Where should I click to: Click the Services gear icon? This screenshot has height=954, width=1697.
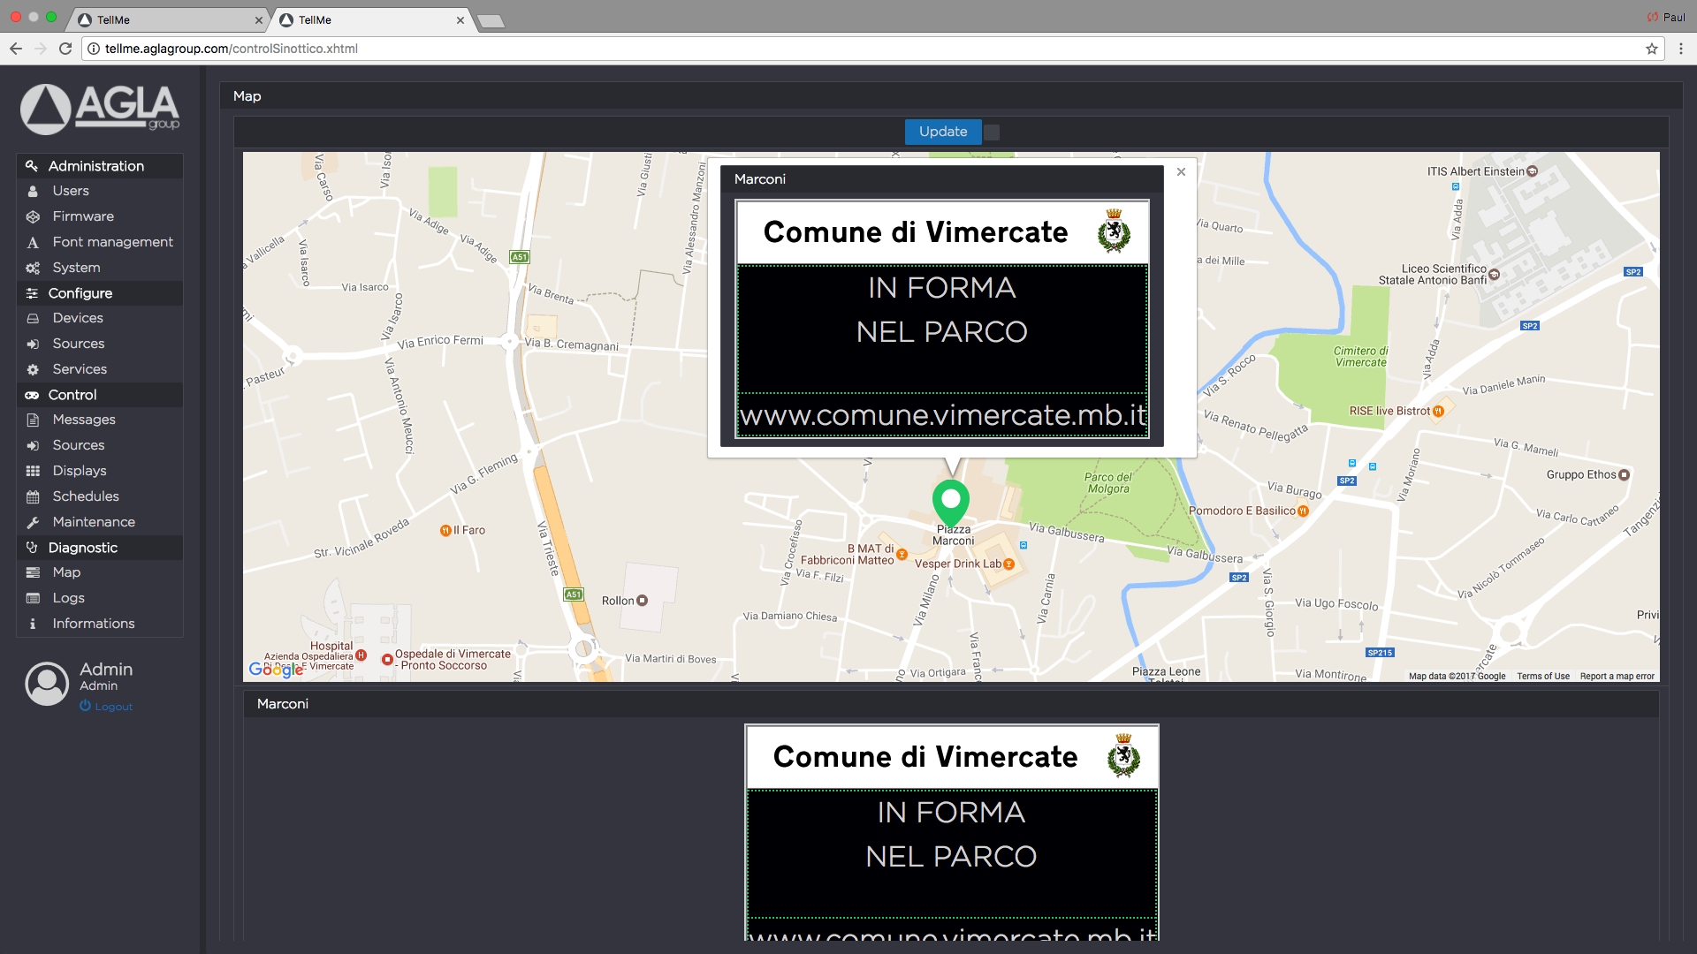click(33, 369)
